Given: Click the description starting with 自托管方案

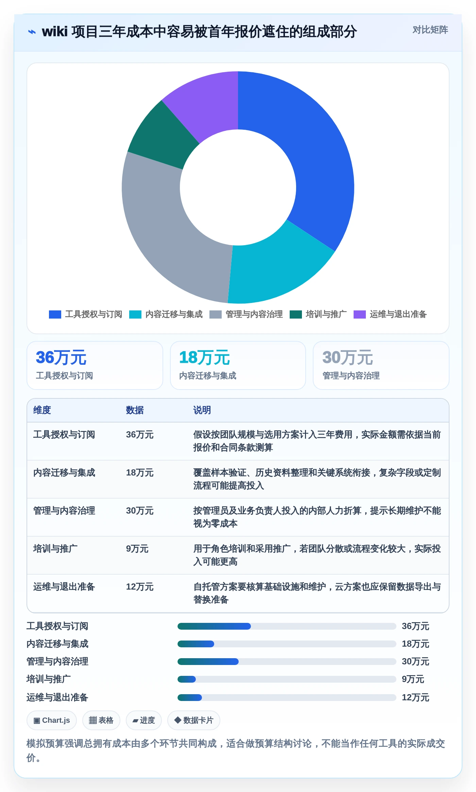Looking at the screenshot, I should [317, 593].
